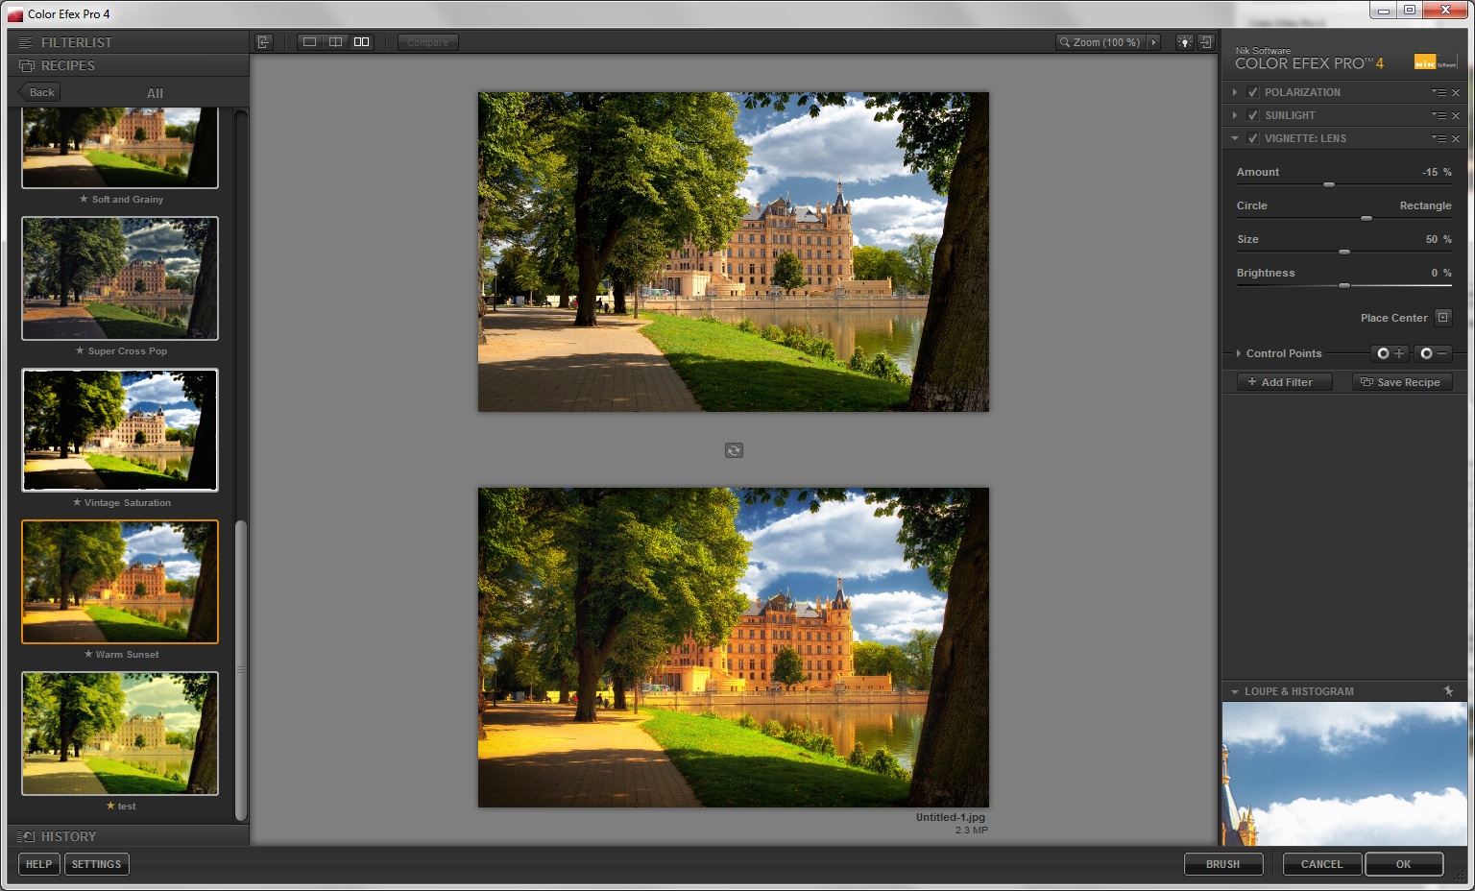The width and height of the screenshot is (1475, 891).
Task: Switch to single image view
Action: 309,42
